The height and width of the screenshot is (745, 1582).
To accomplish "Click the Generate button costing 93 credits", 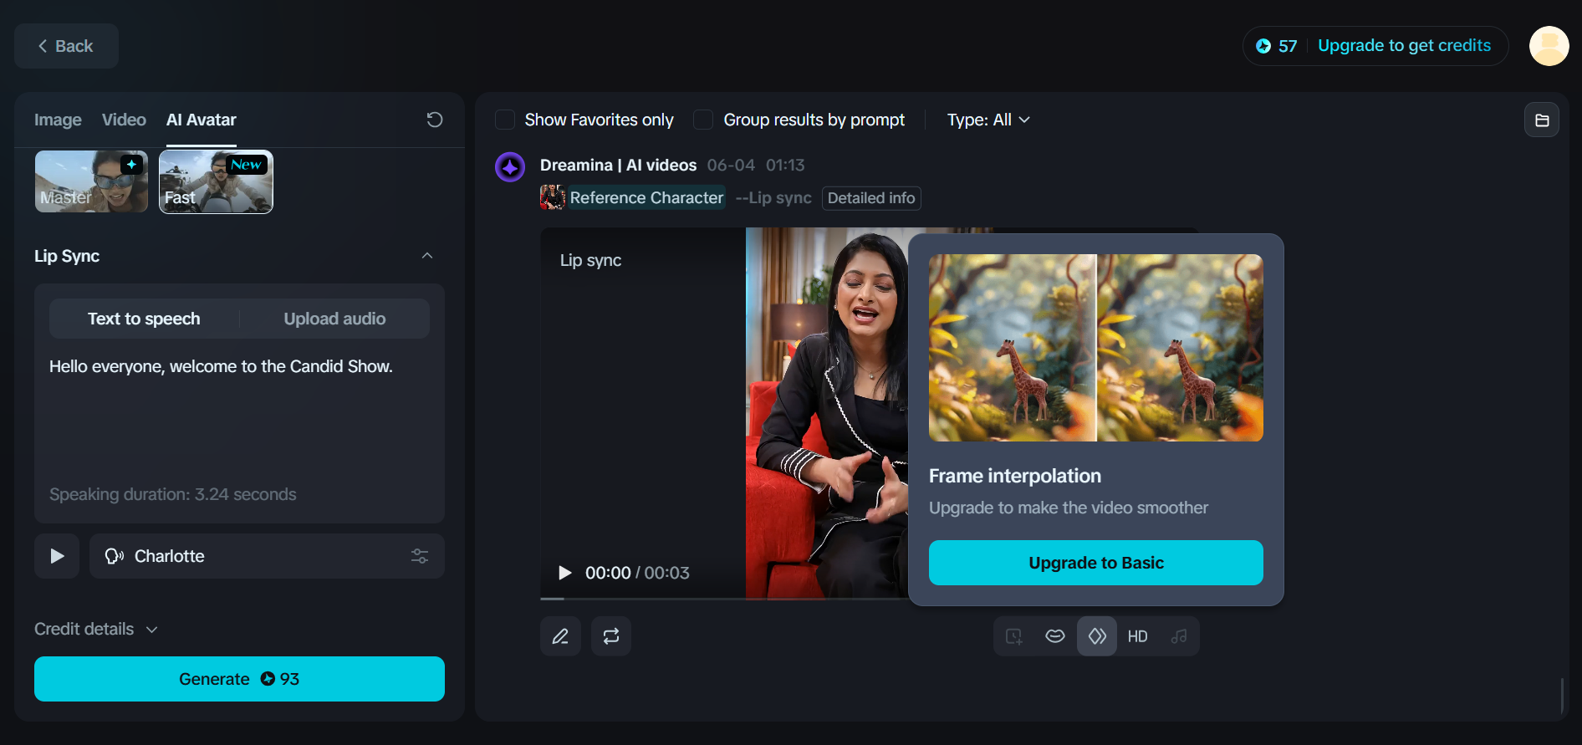I will tap(239, 679).
